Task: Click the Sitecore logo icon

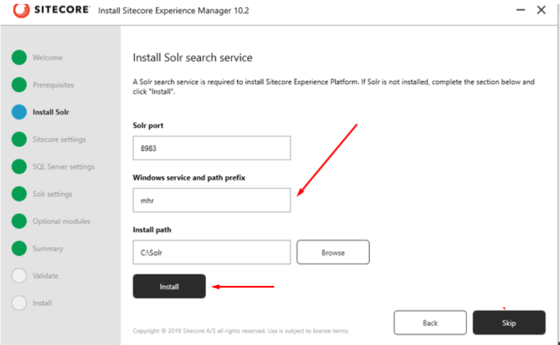Action: tap(21, 10)
